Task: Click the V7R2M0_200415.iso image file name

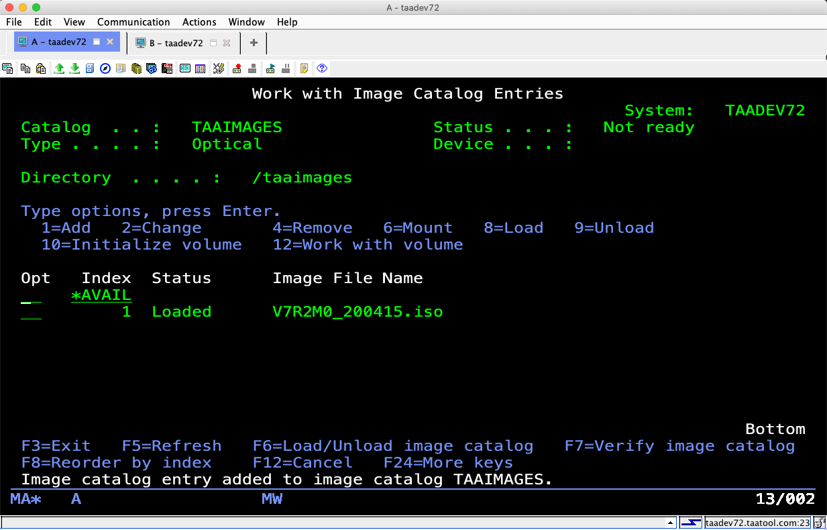Action: coord(358,312)
